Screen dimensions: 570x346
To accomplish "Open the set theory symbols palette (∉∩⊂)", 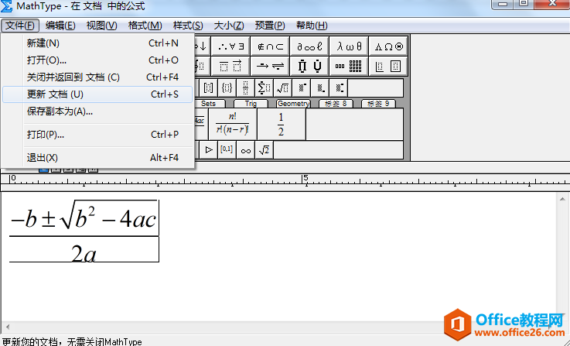I will 270,46.
